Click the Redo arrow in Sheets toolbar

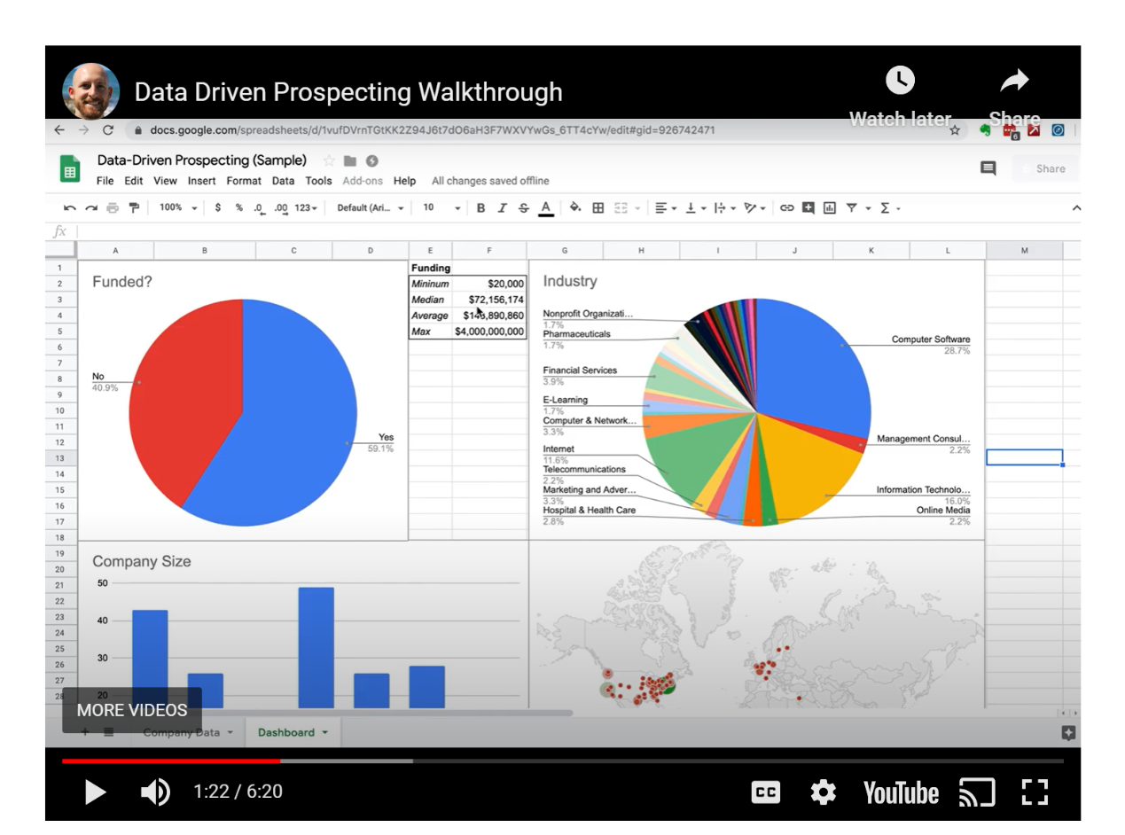click(90, 208)
